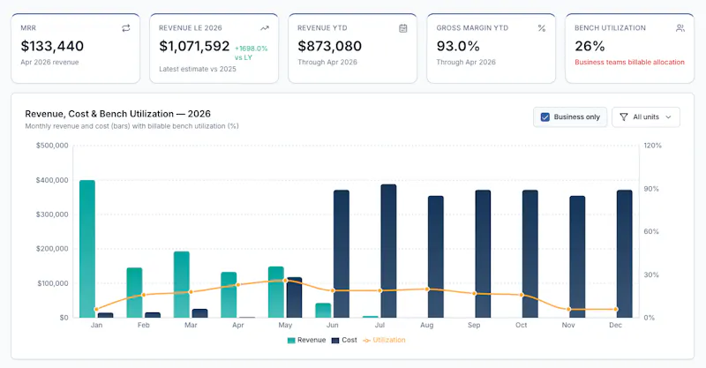Click the Business teams billable allocation text
The image size is (706, 368).
629,62
